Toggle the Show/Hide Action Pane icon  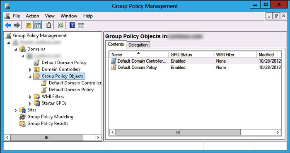(81, 26)
